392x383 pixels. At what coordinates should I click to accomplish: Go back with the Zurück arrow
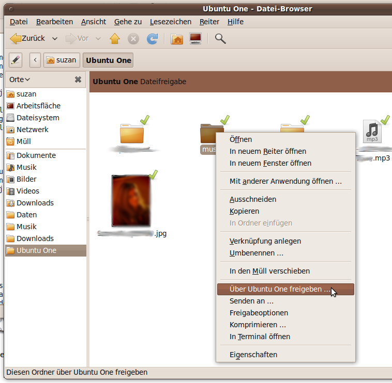[27, 38]
